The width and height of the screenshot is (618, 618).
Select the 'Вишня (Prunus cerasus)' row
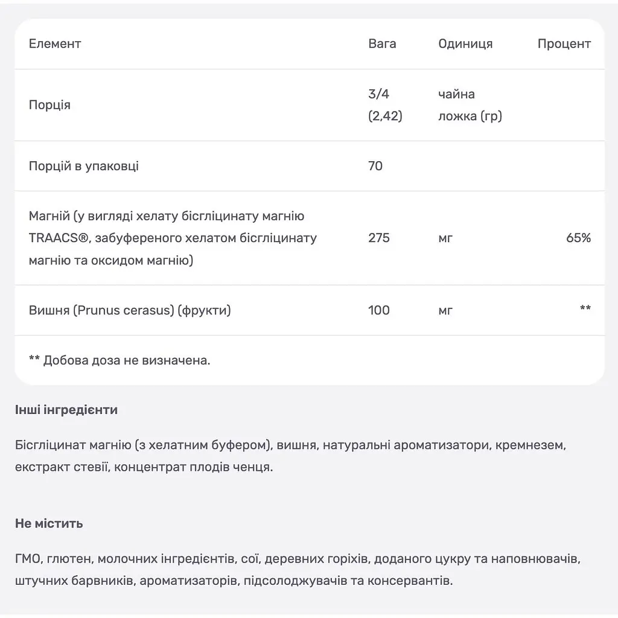point(310,310)
